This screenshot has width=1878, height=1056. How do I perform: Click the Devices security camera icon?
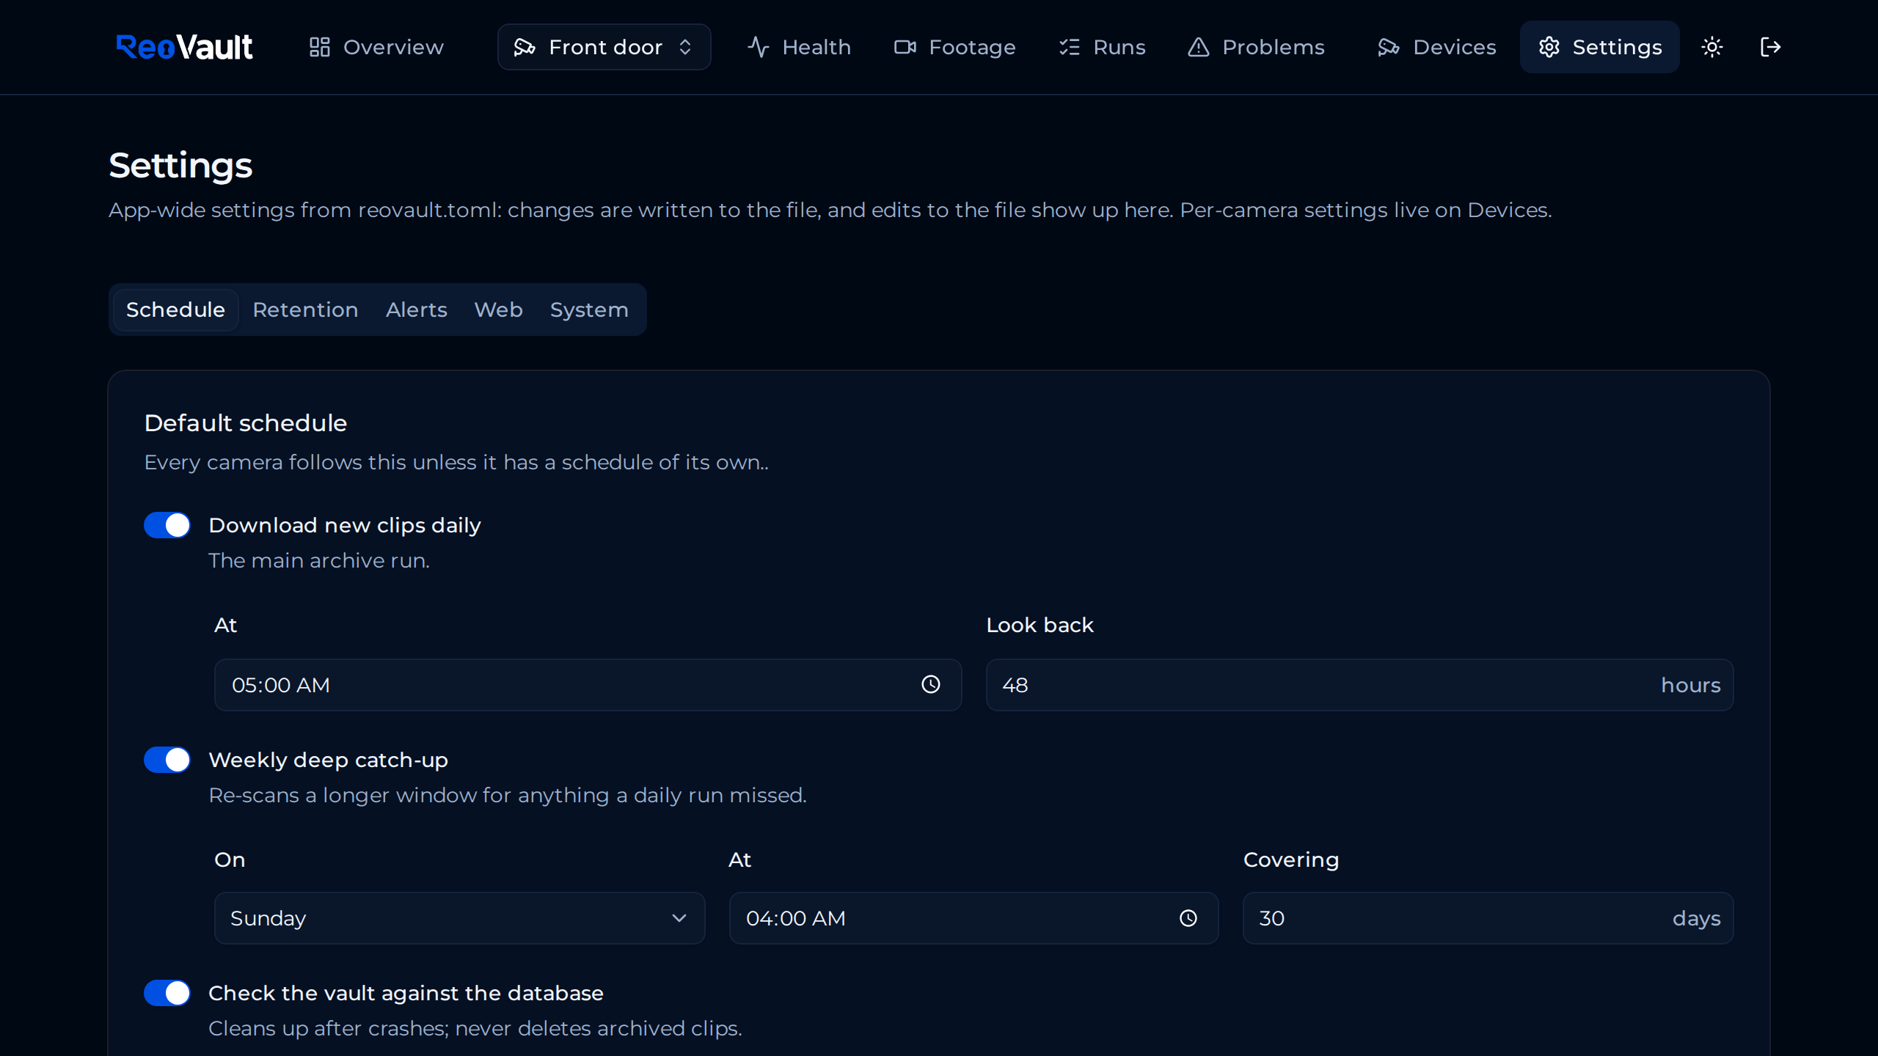point(1389,47)
